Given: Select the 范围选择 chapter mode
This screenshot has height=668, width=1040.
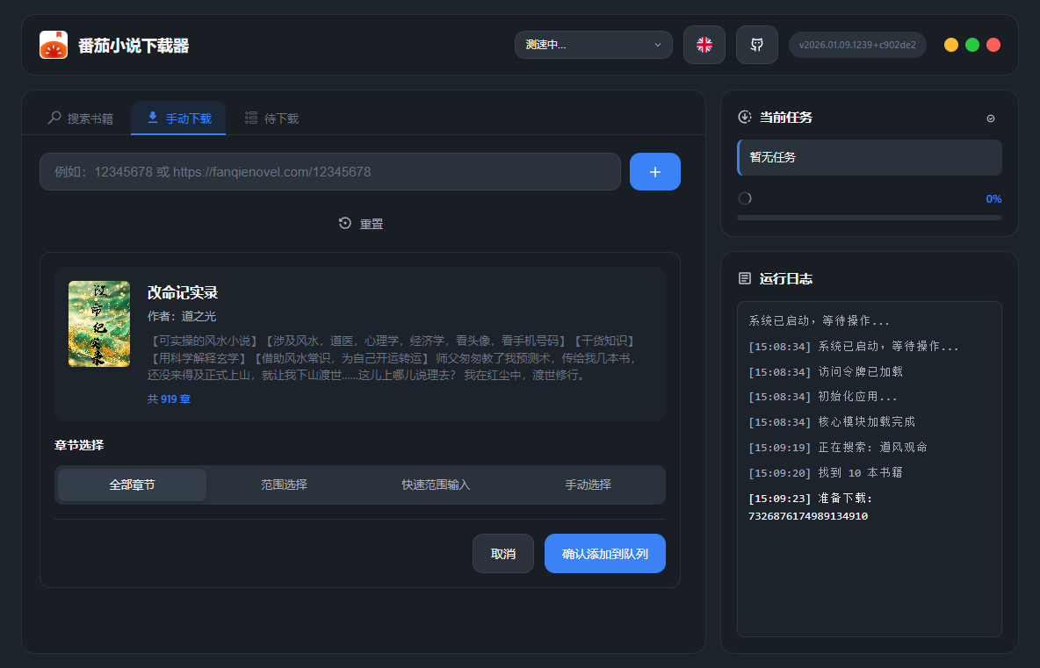Looking at the screenshot, I should [284, 485].
